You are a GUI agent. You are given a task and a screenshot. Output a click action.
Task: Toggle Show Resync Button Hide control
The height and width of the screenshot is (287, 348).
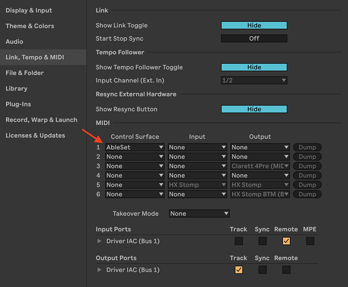tap(254, 109)
